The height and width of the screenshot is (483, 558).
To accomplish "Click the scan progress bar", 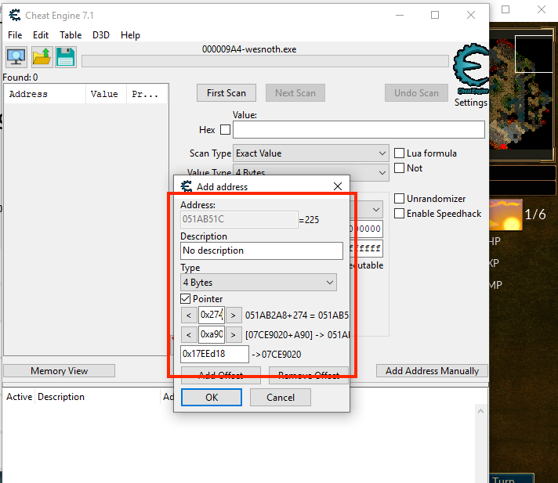I will tap(265, 61).
